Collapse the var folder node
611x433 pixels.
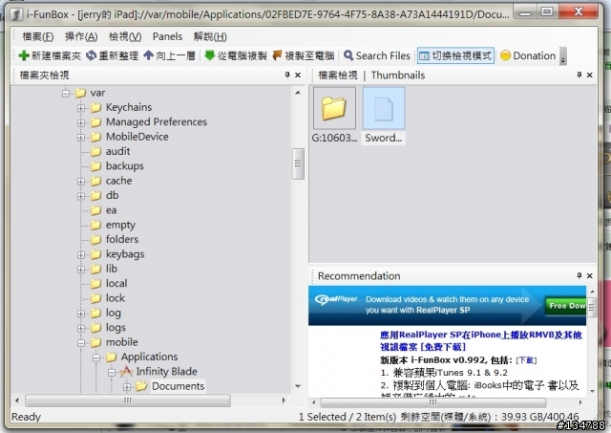click(x=66, y=94)
